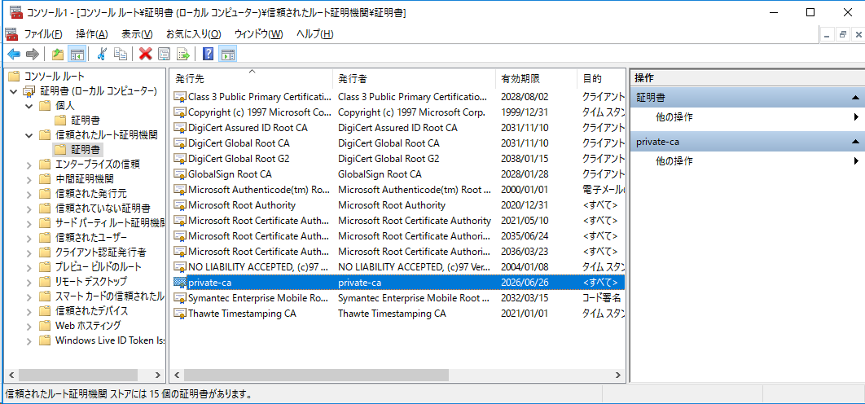Select the Class 3 Public Primary Certification row

(x=398, y=97)
